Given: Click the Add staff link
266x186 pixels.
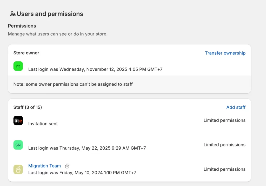Looking at the screenshot, I should pos(236,107).
